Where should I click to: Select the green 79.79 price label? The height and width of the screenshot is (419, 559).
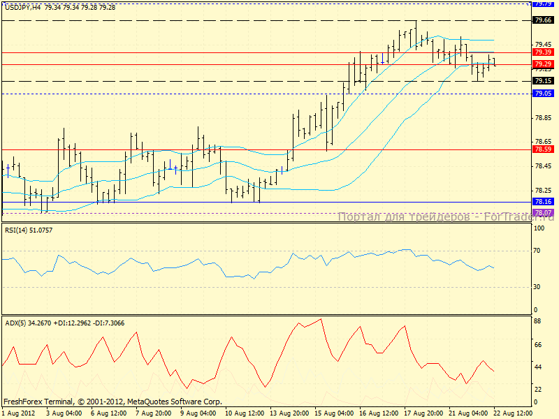point(542,3)
